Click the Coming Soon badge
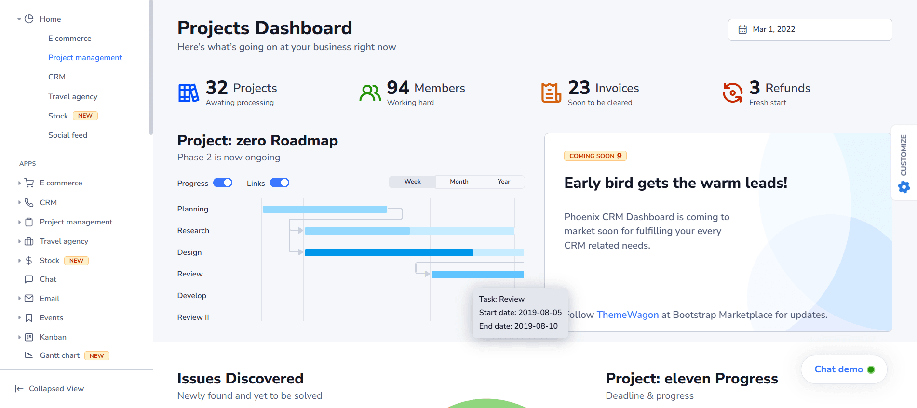This screenshot has height=408, width=917. [x=595, y=156]
